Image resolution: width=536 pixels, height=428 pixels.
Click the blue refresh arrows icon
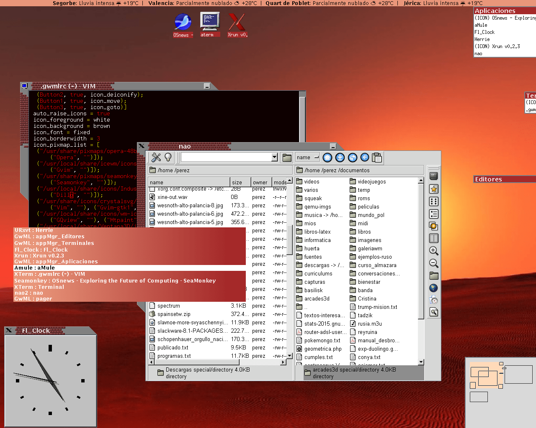[353, 158]
